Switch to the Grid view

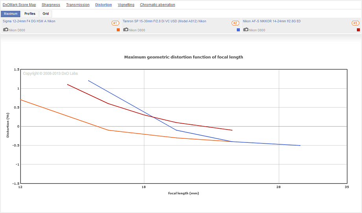[46, 14]
